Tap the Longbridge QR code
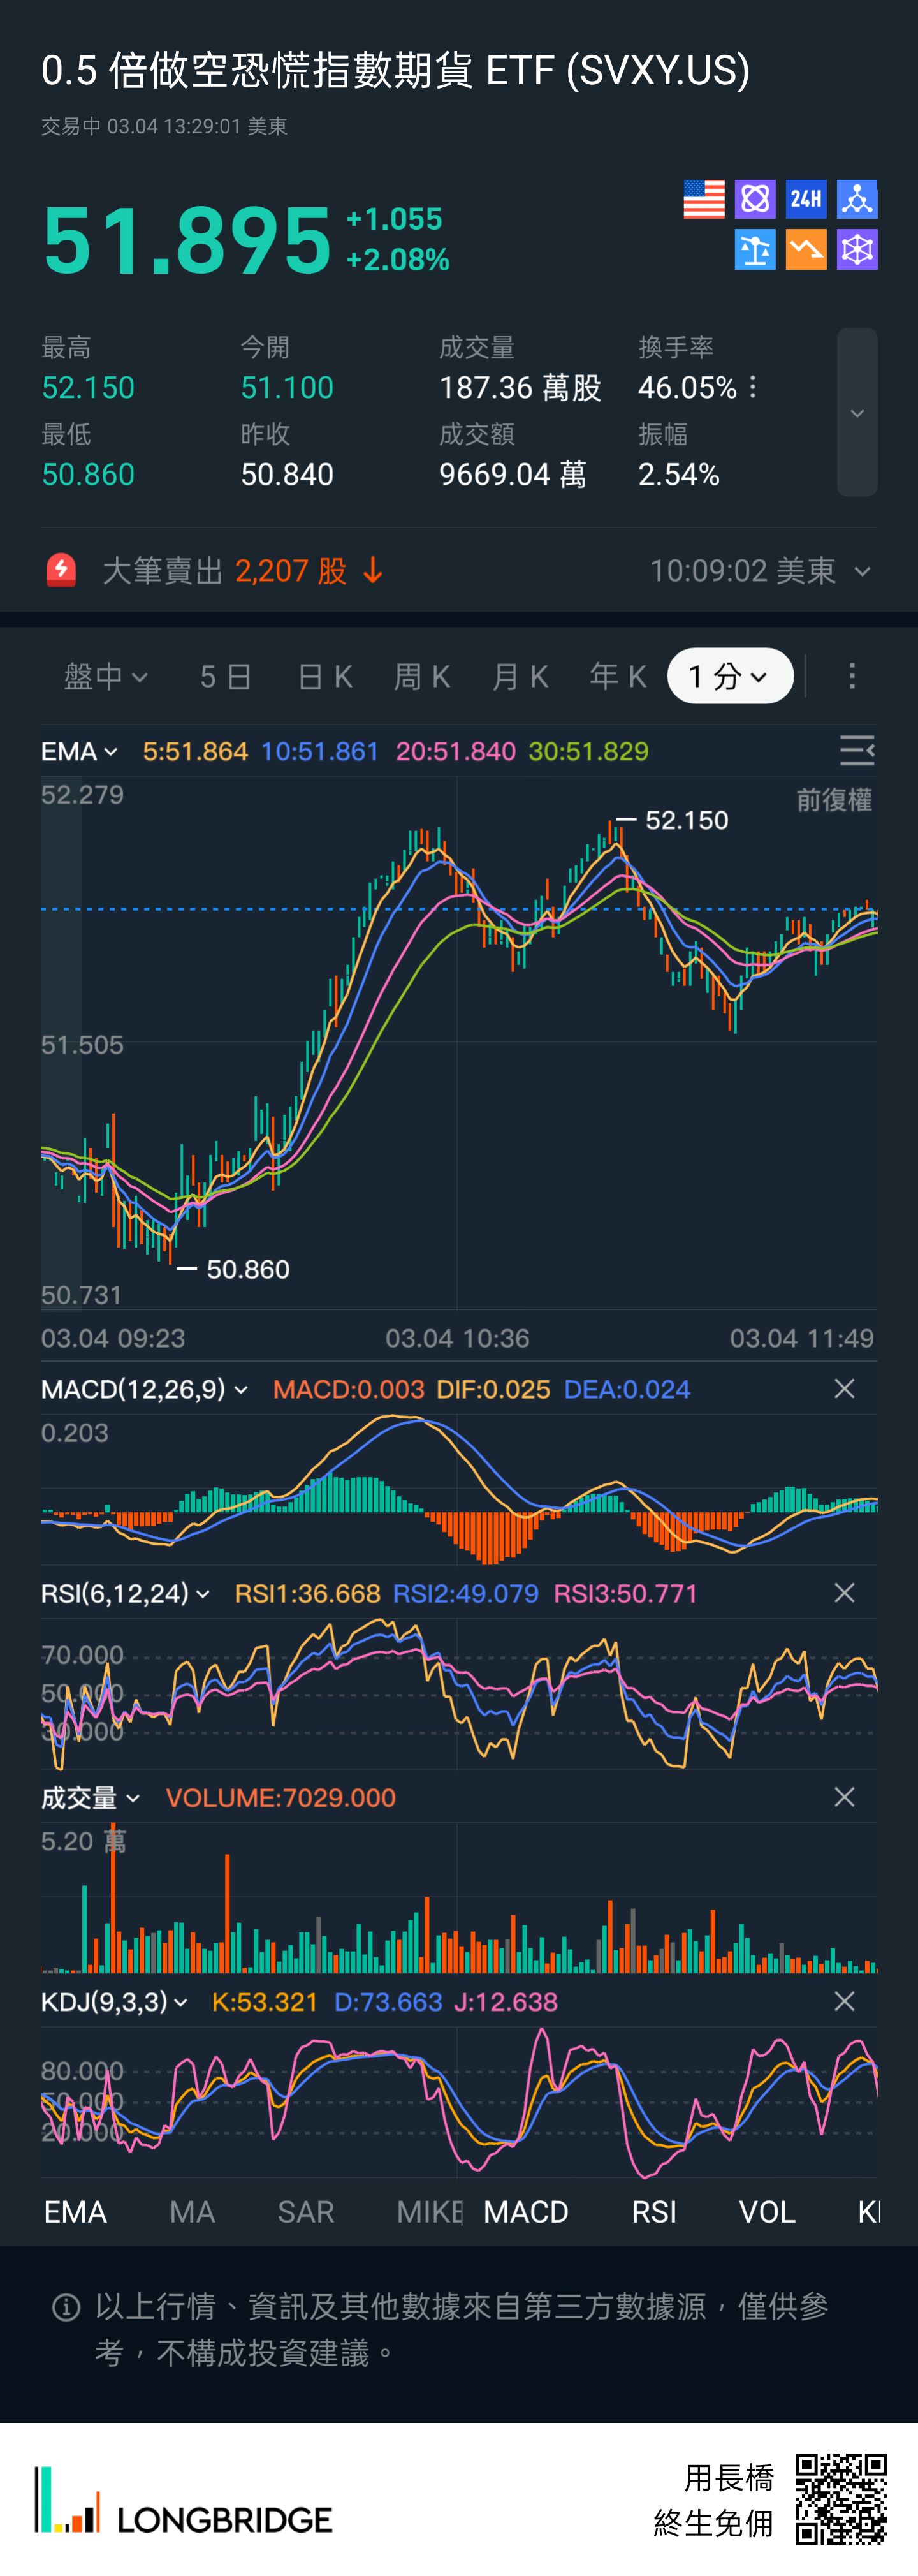This screenshot has width=918, height=2576. click(840, 2498)
